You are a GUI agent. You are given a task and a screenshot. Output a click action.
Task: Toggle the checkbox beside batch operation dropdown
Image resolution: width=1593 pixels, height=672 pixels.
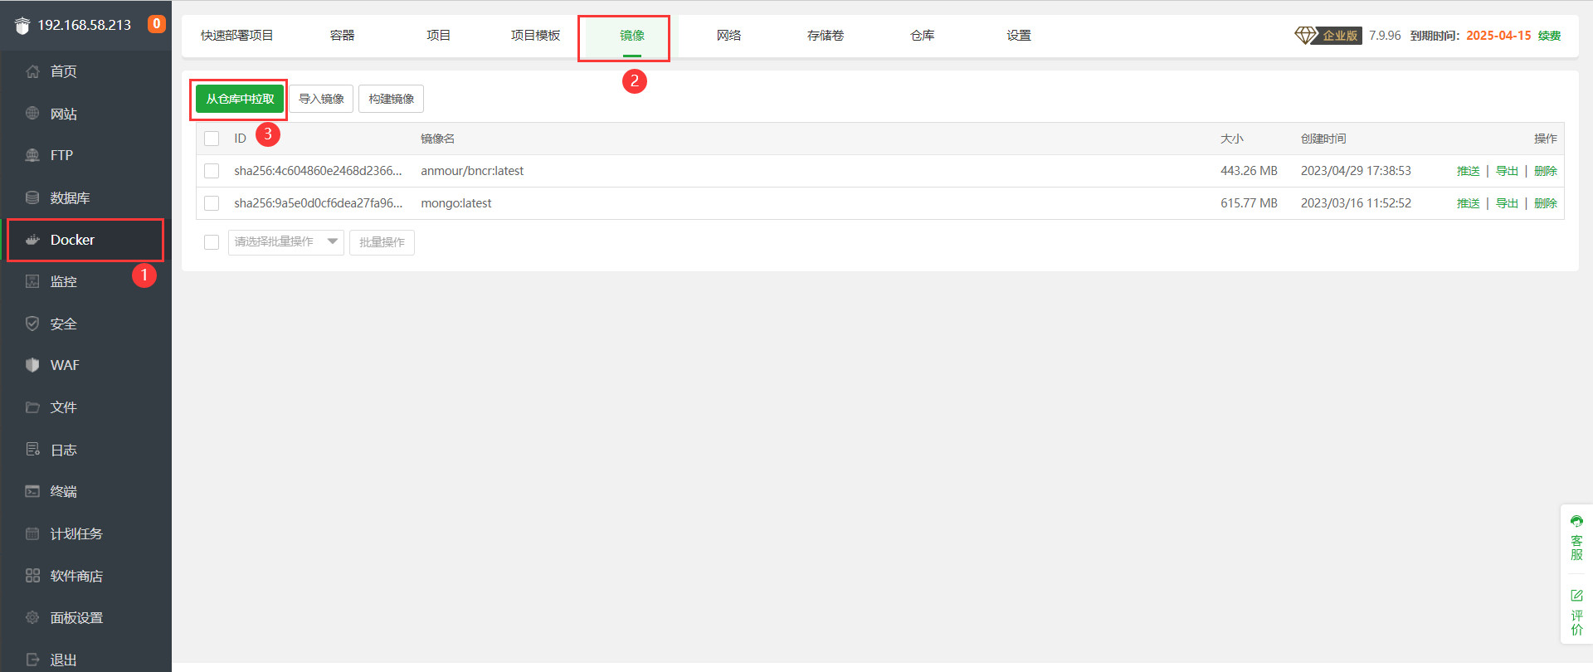(x=212, y=242)
